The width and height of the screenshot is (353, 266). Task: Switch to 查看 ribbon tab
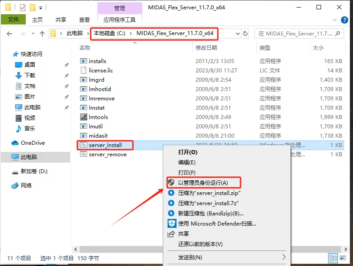tap(84, 20)
